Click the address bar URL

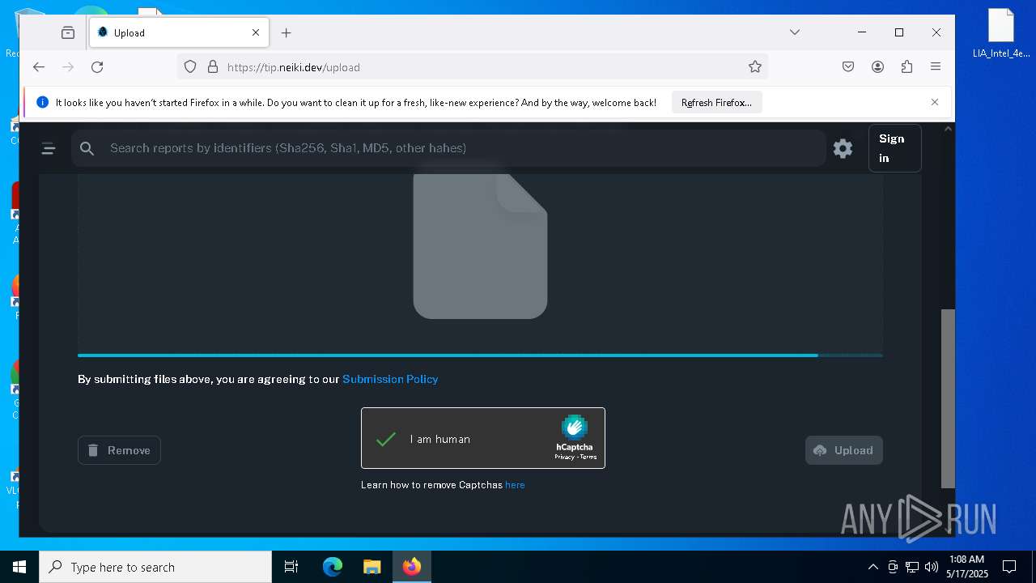pos(294,67)
